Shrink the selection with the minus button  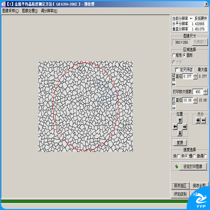pos(203,121)
